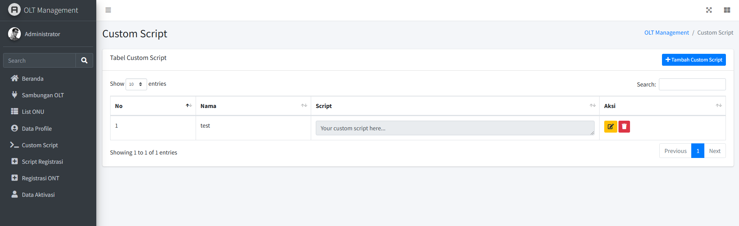This screenshot has height=226, width=739.
Task: Click the Next pagination button
Action: pos(715,151)
